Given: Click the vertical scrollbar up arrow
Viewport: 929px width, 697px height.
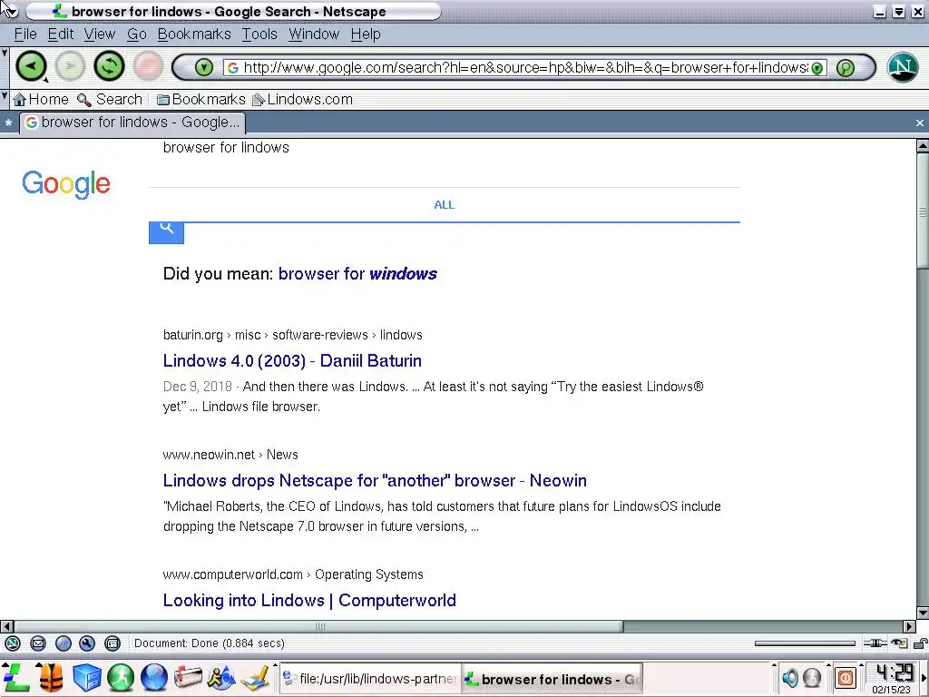Looking at the screenshot, I should [923, 145].
